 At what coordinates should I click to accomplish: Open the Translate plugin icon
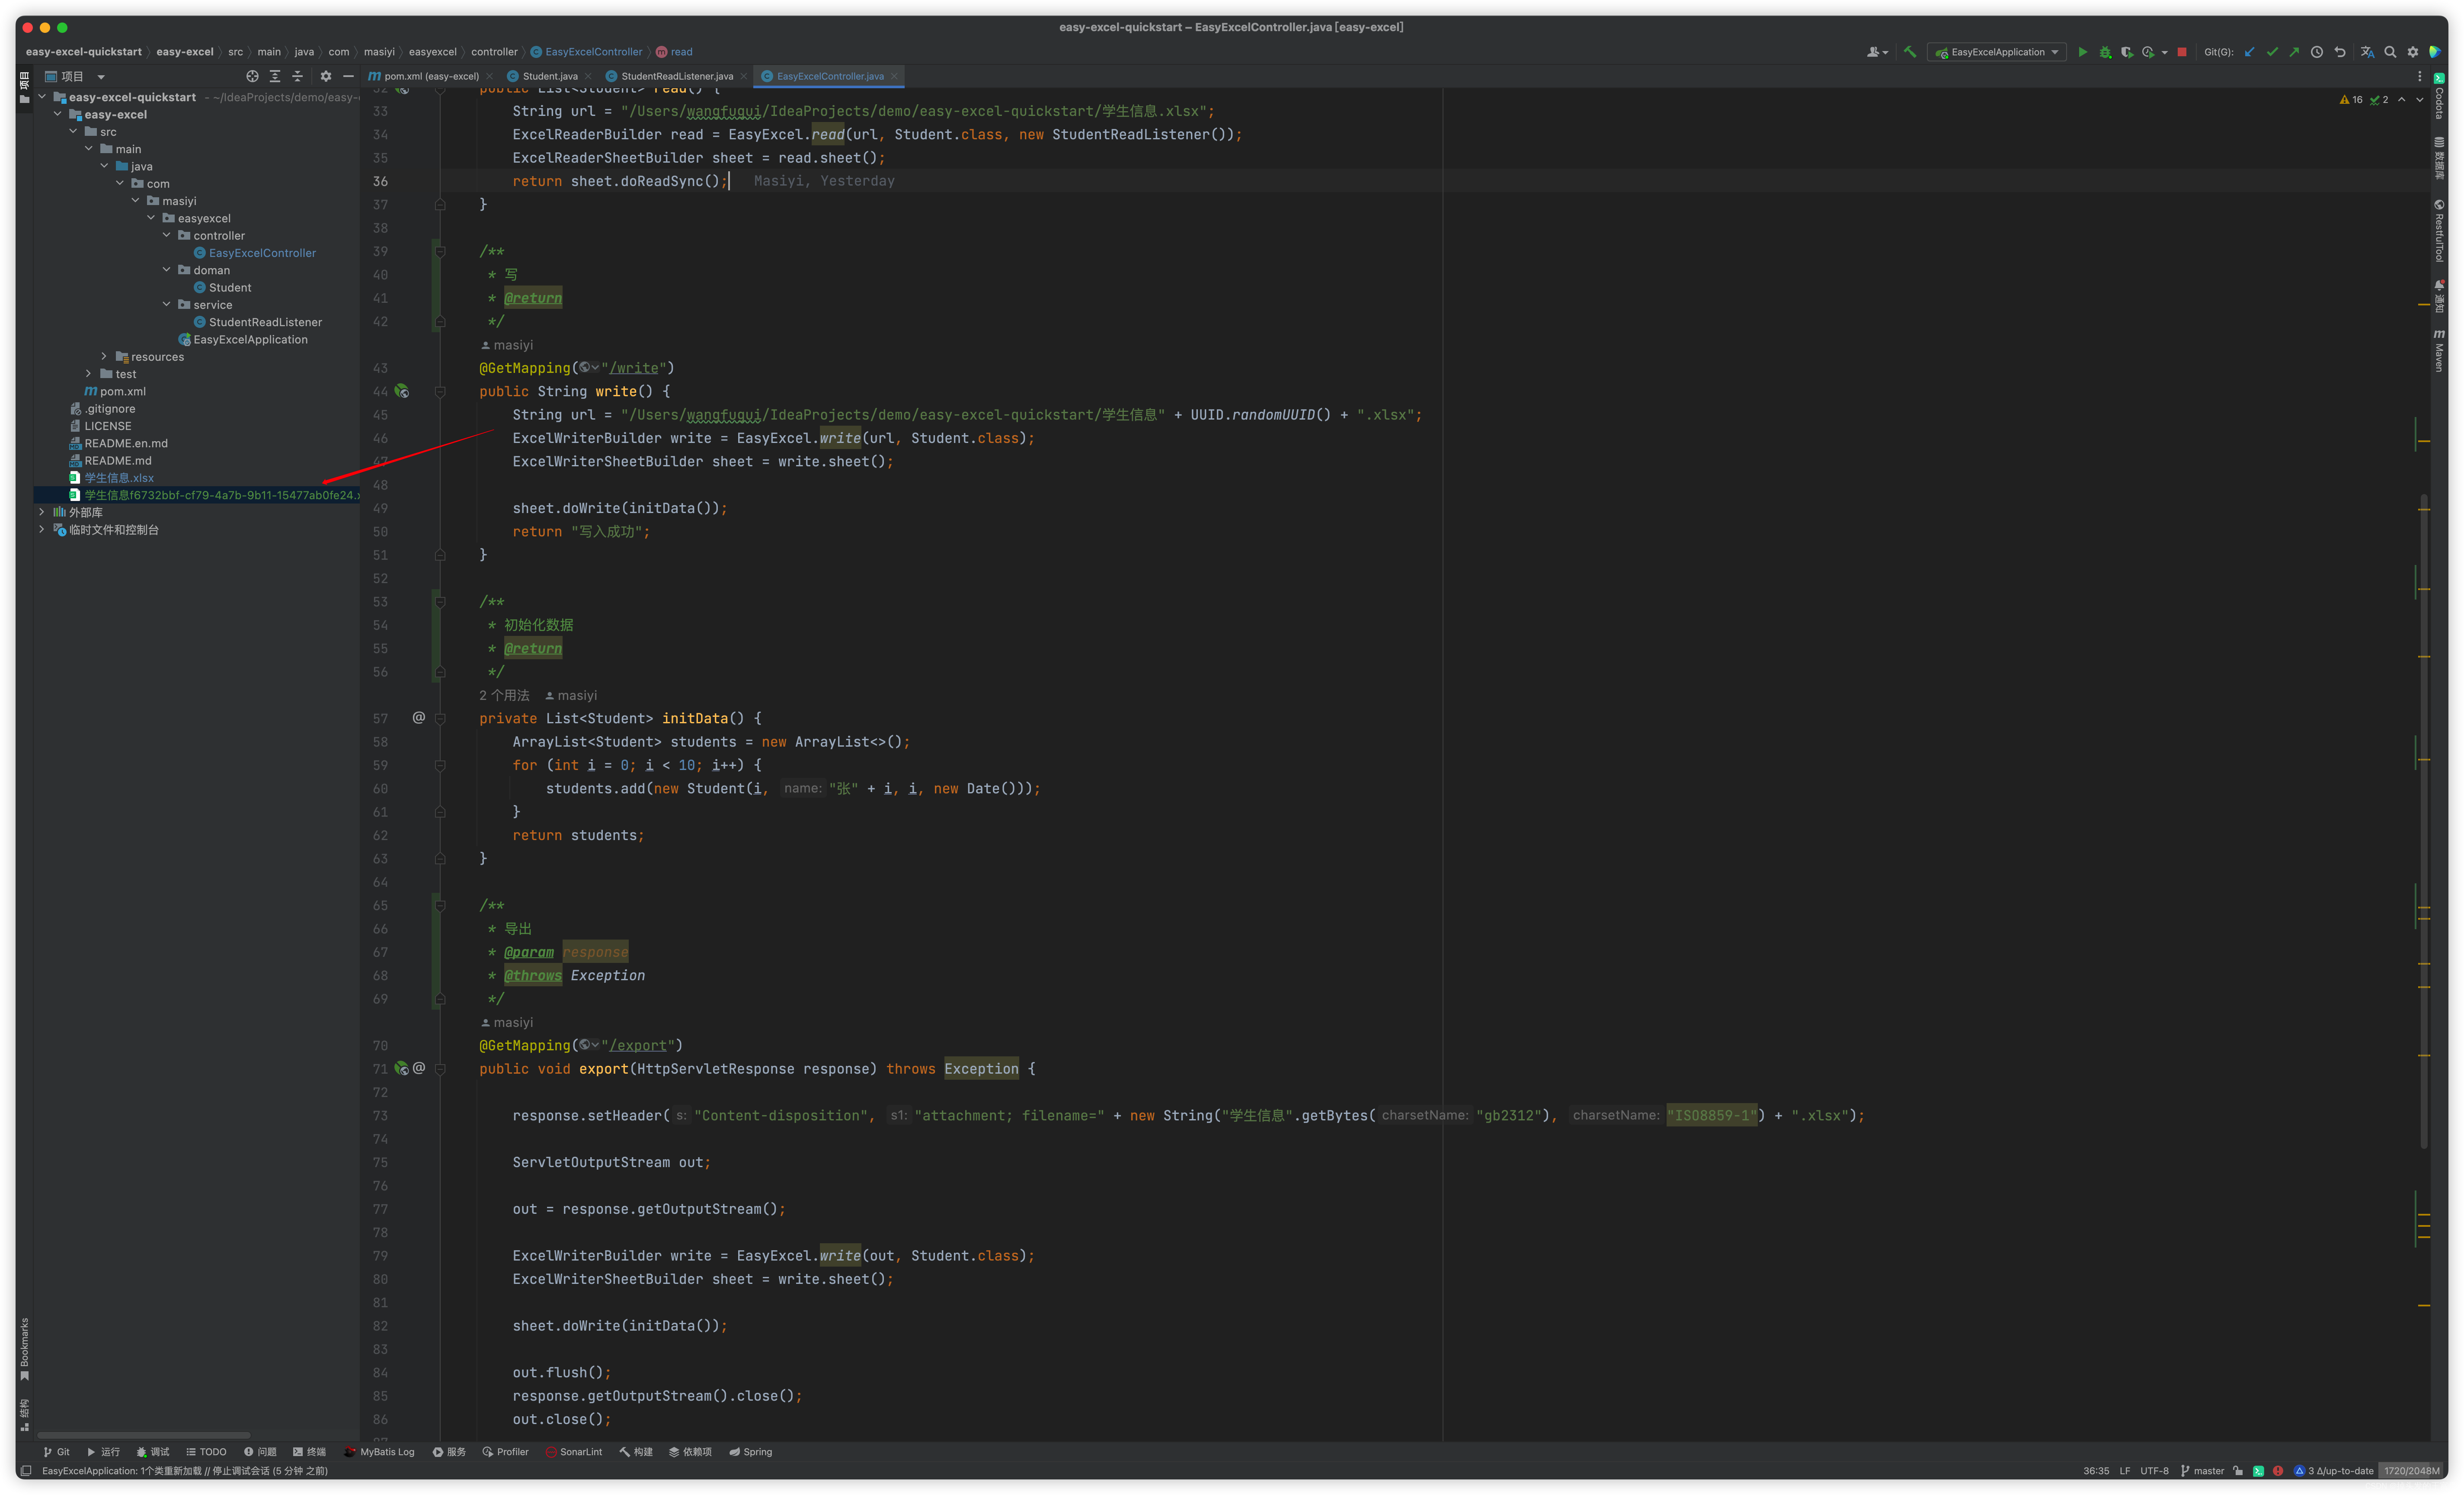(x=2367, y=52)
